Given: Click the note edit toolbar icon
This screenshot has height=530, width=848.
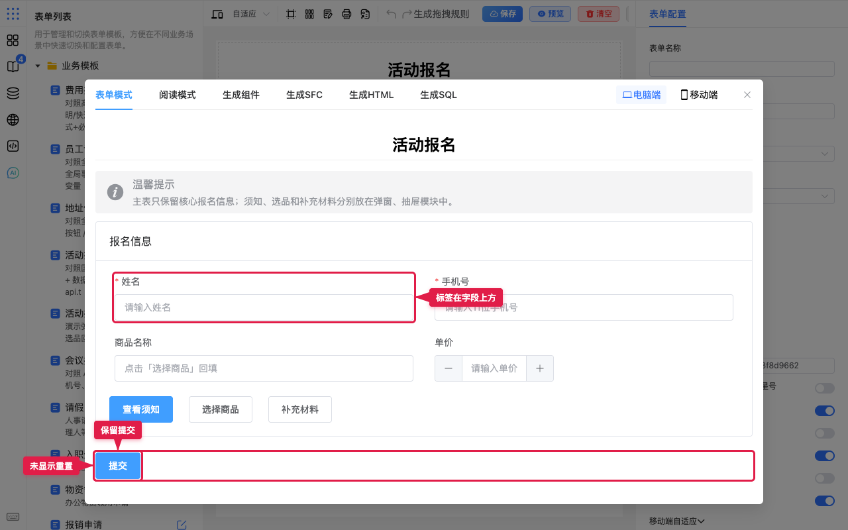Looking at the screenshot, I should pyautogui.click(x=328, y=14).
